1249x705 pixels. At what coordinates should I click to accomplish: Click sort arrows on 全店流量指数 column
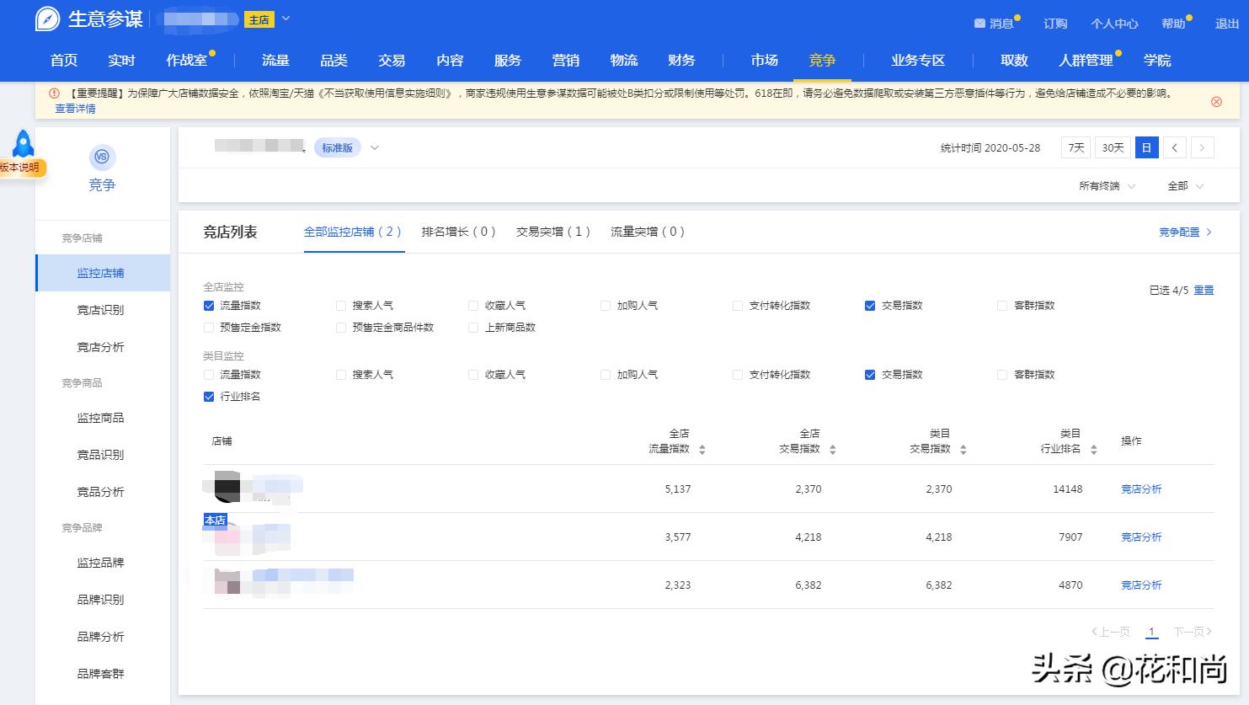point(701,449)
